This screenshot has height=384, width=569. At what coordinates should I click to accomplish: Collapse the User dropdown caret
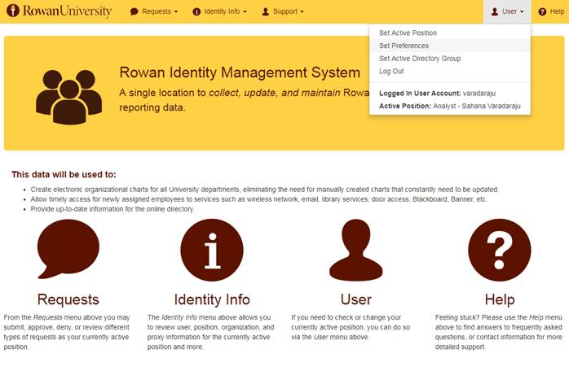point(522,11)
